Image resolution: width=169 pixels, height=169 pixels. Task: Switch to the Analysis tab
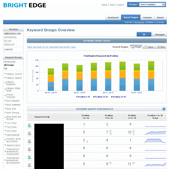pos(147,17)
